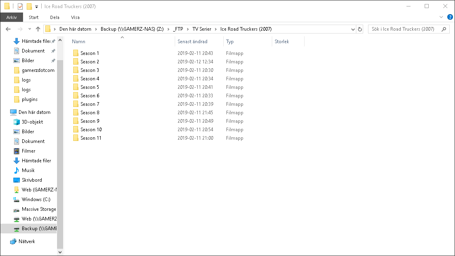Click the properties quick access icon
Image resolution: width=455 pixels, height=256 pixels.
[x=20, y=6]
